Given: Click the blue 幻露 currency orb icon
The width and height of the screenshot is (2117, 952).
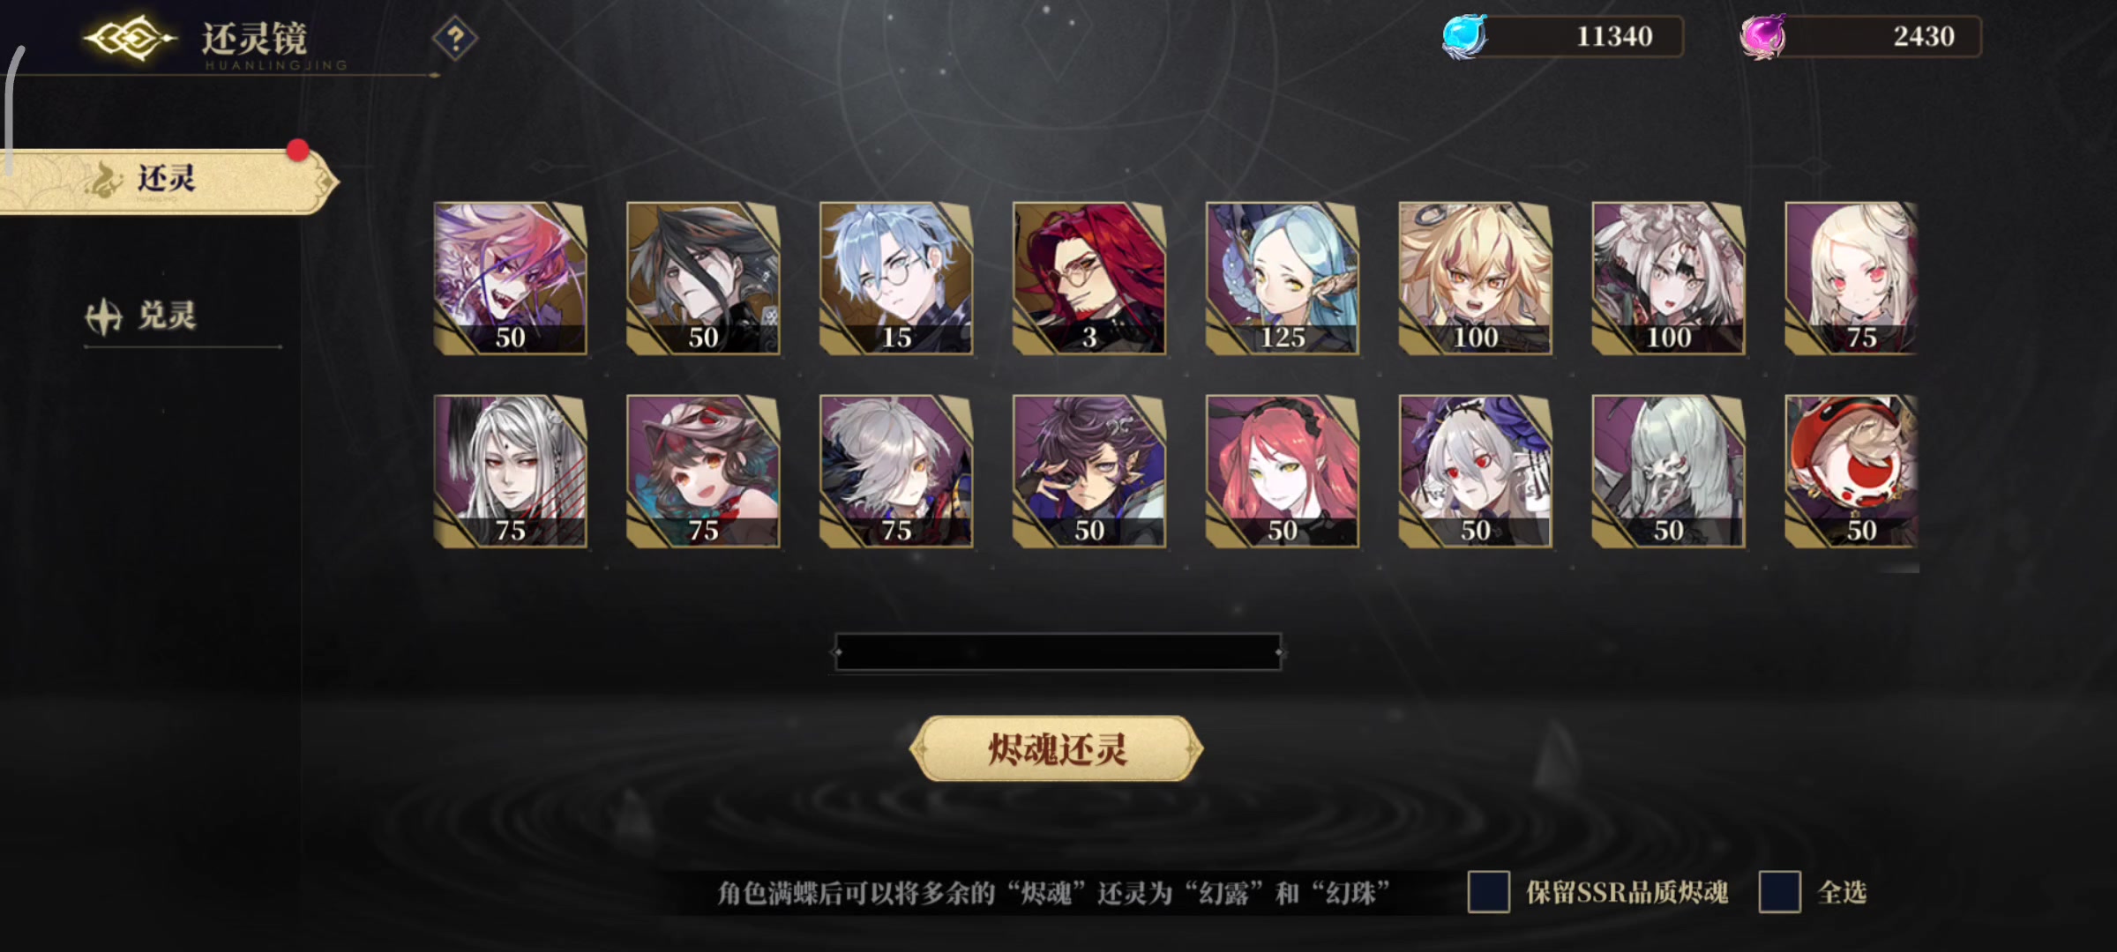Looking at the screenshot, I should (x=1464, y=37).
